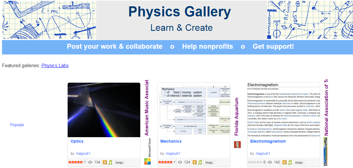Click the orange notes icon on Electromagnetism card
This screenshot has width=353, height=168.
[x=285, y=163]
